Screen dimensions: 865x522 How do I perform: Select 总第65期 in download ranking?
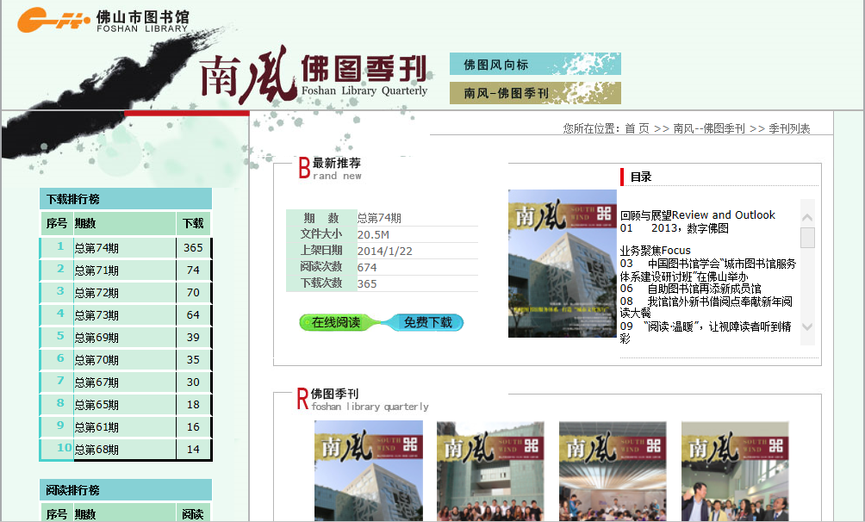point(96,405)
